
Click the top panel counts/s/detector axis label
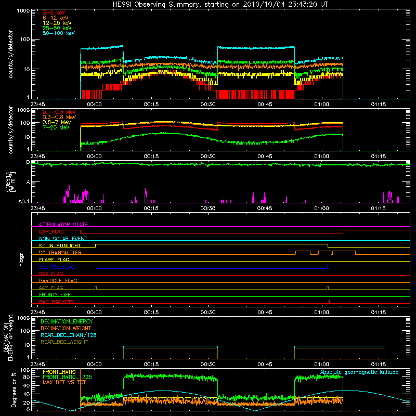[10, 54]
